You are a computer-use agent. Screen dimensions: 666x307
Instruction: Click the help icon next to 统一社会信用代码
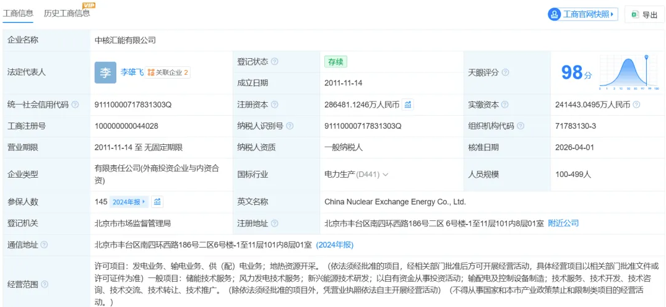tap(76, 105)
